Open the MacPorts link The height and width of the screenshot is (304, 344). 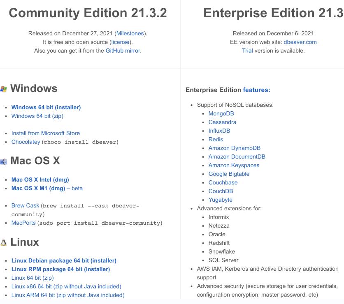click(x=23, y=223)
